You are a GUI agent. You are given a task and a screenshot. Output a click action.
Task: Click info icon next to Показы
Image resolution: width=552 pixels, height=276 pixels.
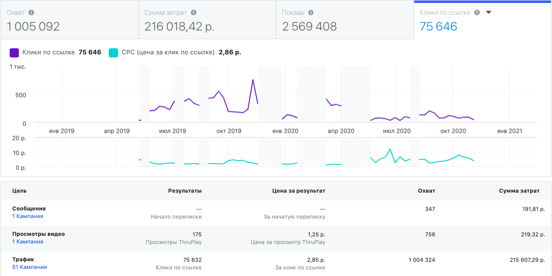[x=311, y=13]
